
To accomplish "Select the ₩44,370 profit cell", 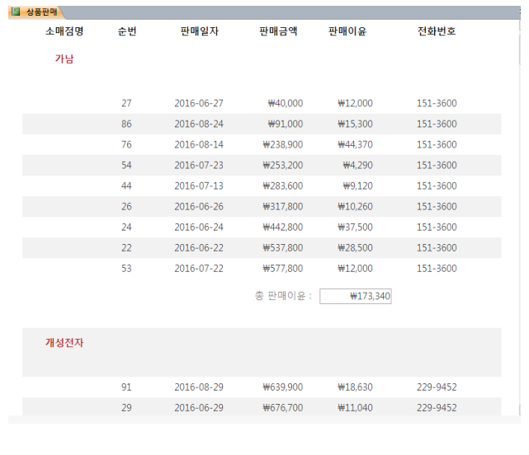I will coord(355,145).
